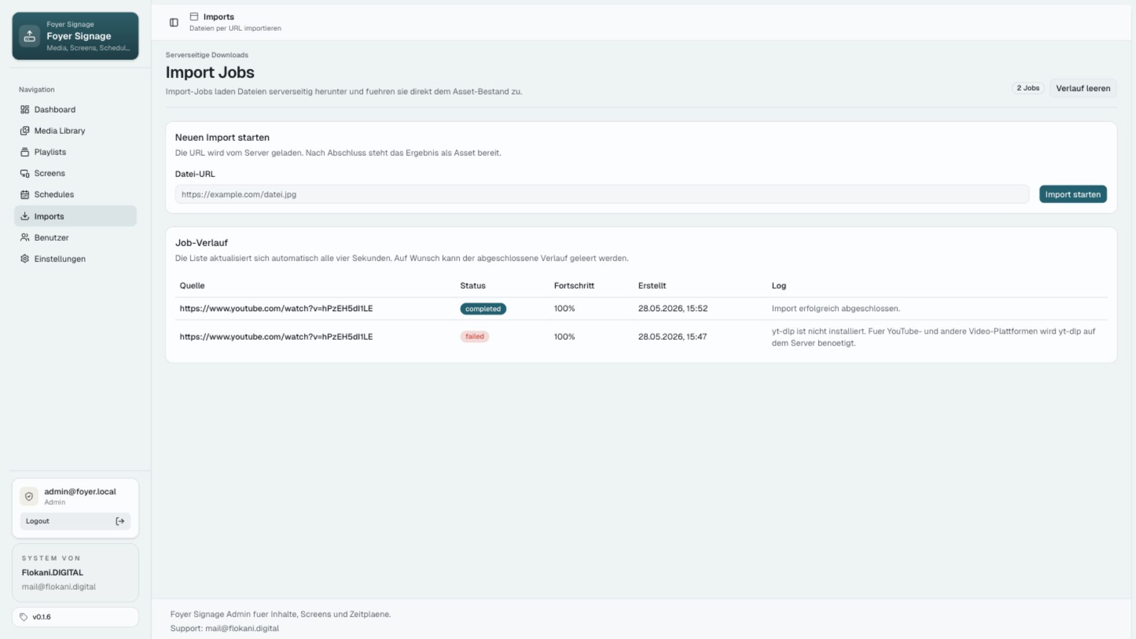Click the Fortschritt column header
Viewport: 1136px width, 639px height.
(574, 286)
